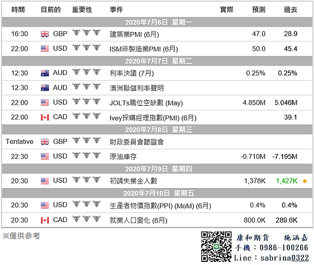Click bull importance icons in 生產者物價指數 row
The height and width of the screenshot is (265, 314).
(x=86, y=204)
